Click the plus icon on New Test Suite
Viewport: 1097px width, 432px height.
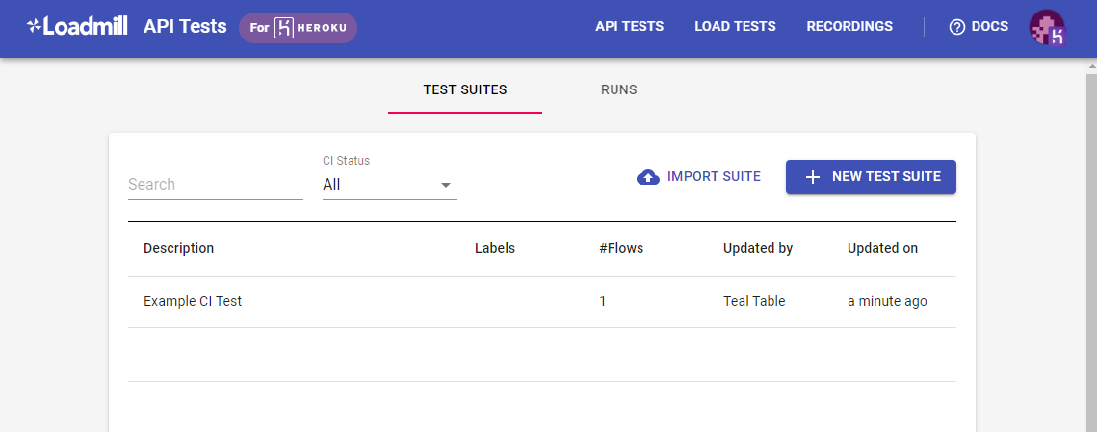point(812,177)
